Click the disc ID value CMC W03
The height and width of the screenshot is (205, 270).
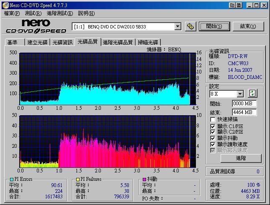tap(238, 63)
